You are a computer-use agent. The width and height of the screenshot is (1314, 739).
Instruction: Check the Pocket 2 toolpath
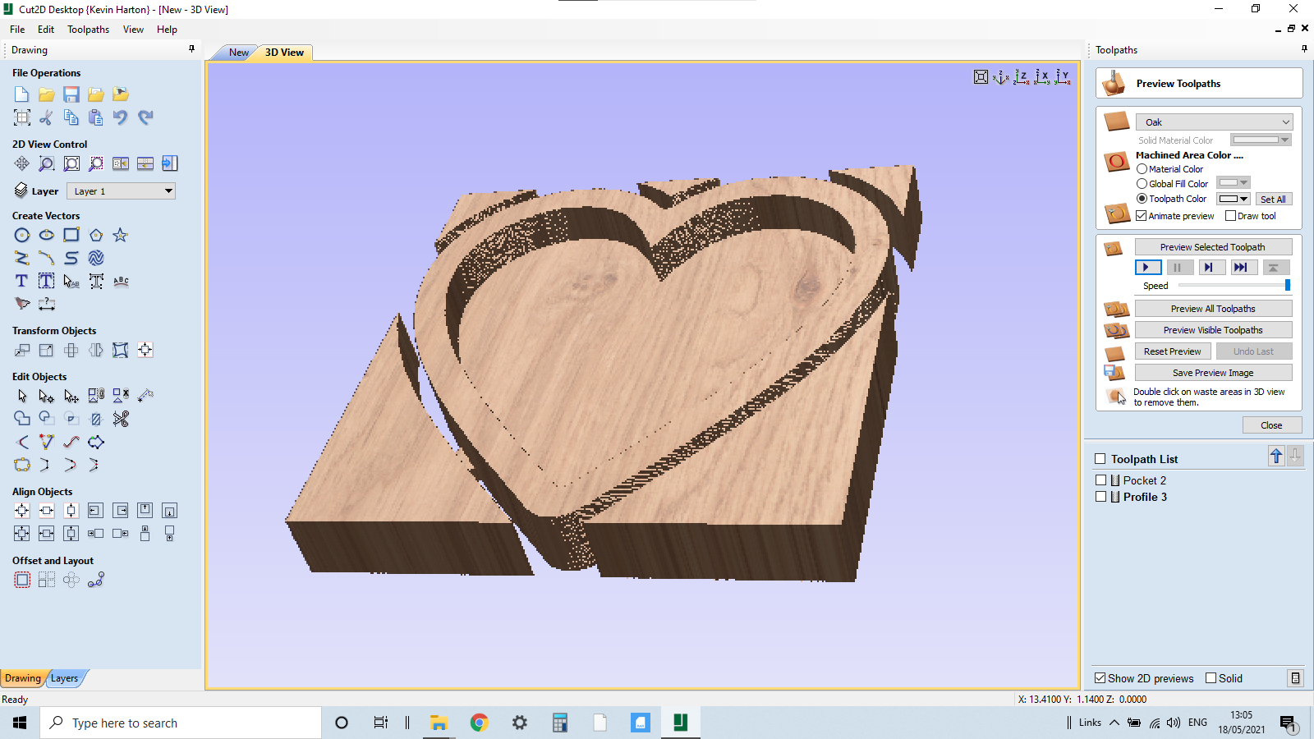(1100, 480)
